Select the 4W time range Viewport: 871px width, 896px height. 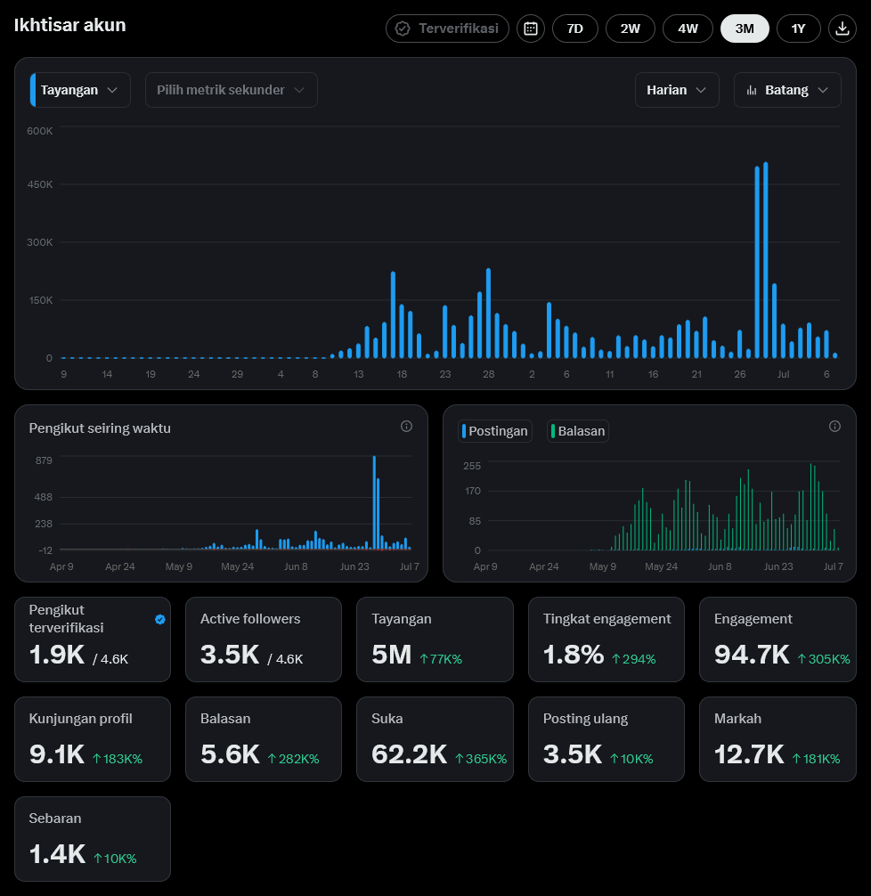click(688, 29)
